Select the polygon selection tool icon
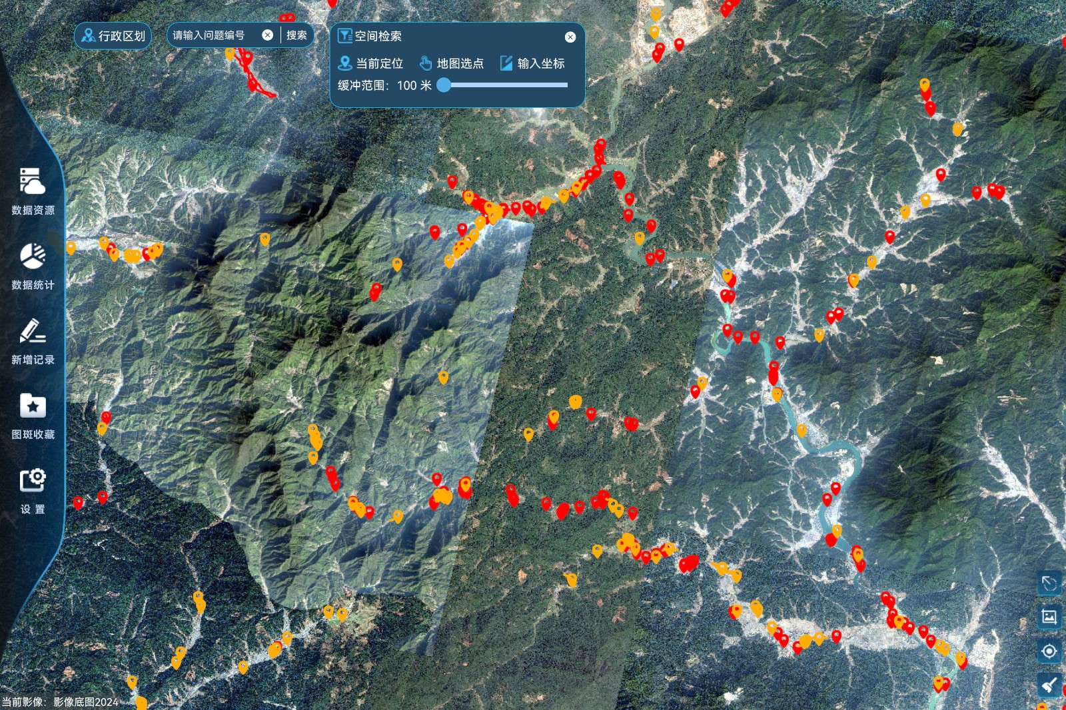 1049,584
